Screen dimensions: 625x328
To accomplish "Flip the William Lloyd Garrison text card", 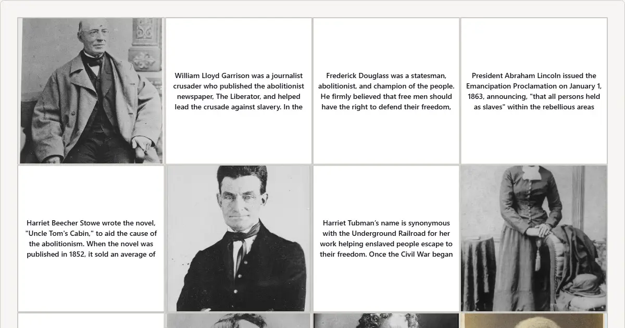I will [239, 91].
